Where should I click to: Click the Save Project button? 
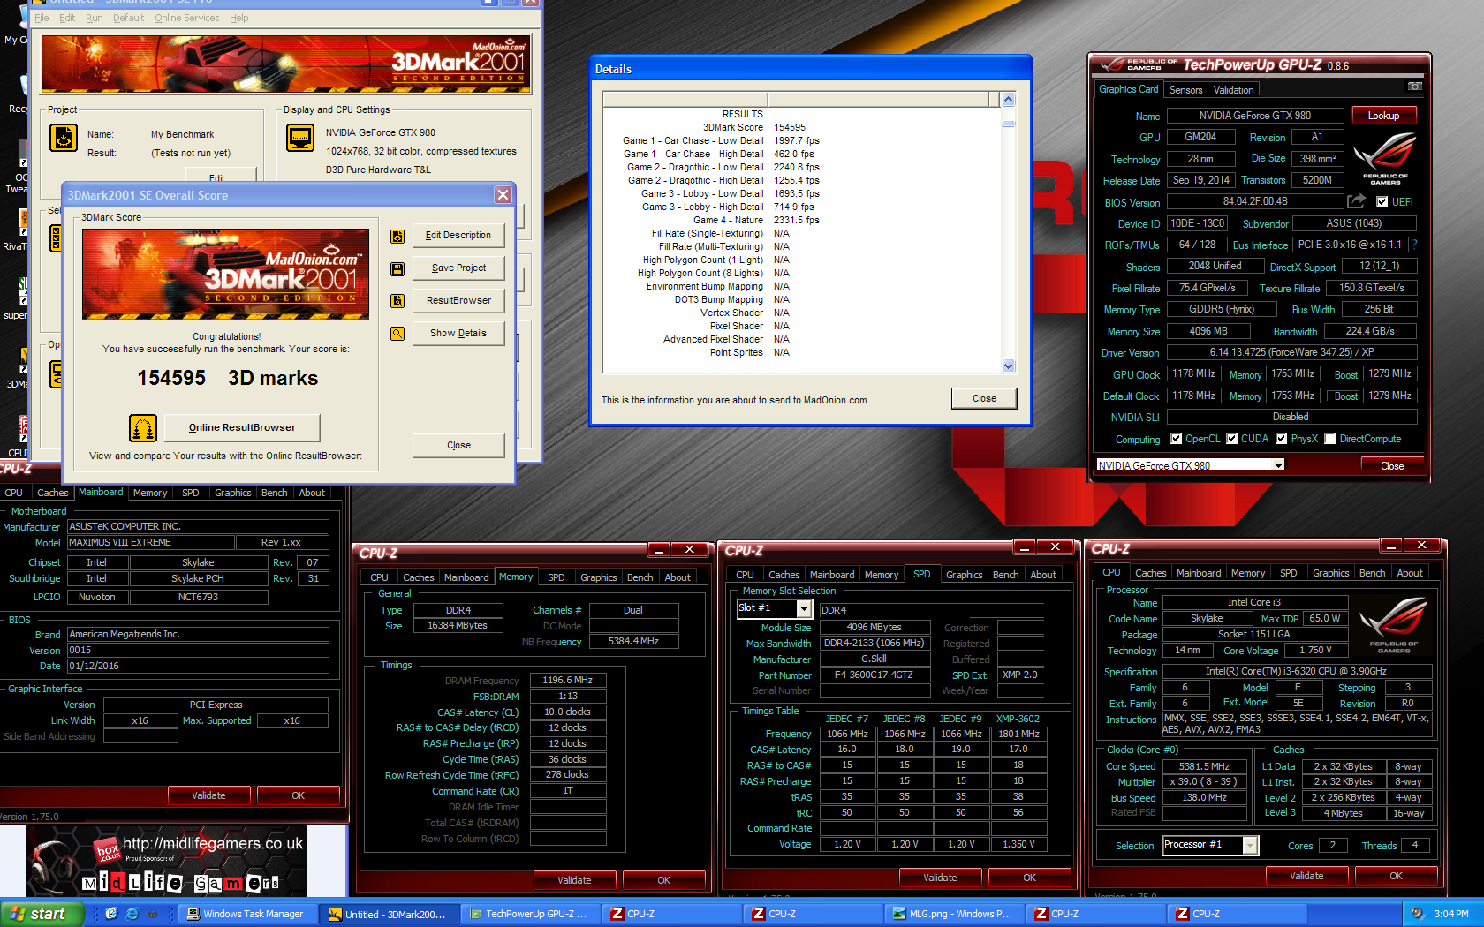click(458, 268)
